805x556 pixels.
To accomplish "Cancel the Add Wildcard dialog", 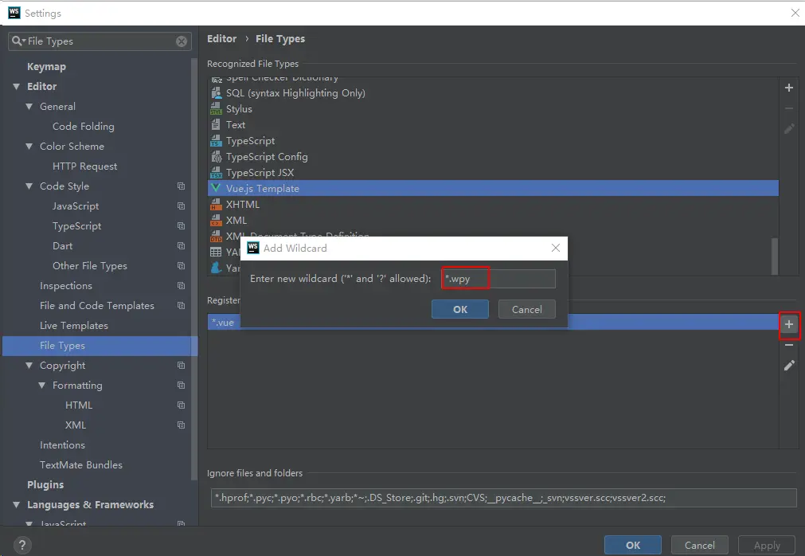I will [x=527, y=309].
